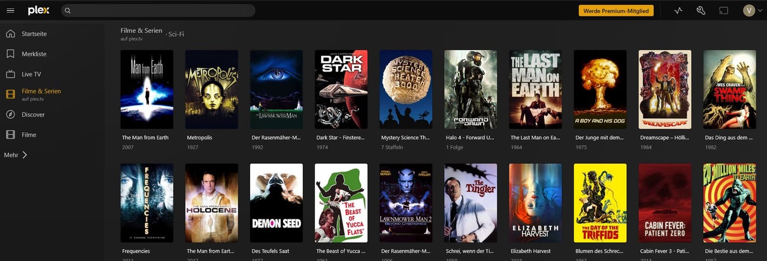Focus the top search field
The image size is (767, 261).
[158, 11]
